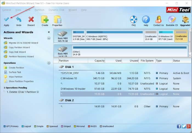Select the C:Windows 10 partition row
192x133 pixels.
pyautogui.click(x=126, y=78)
